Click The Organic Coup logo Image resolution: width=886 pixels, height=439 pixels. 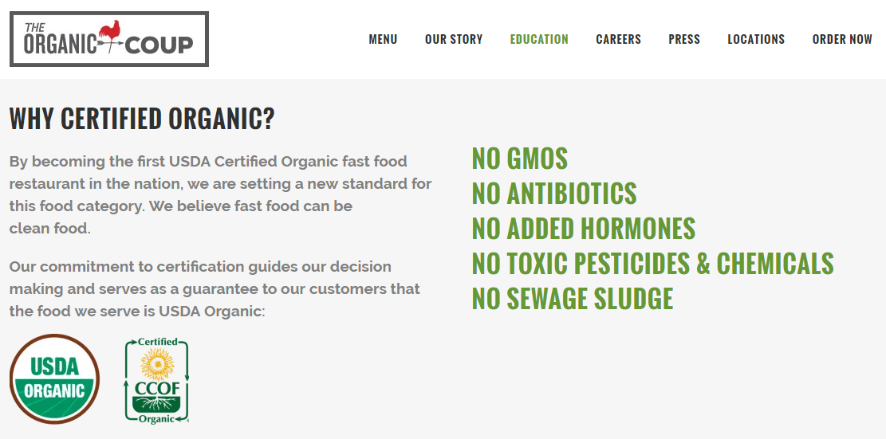click(x=109, y=39)
